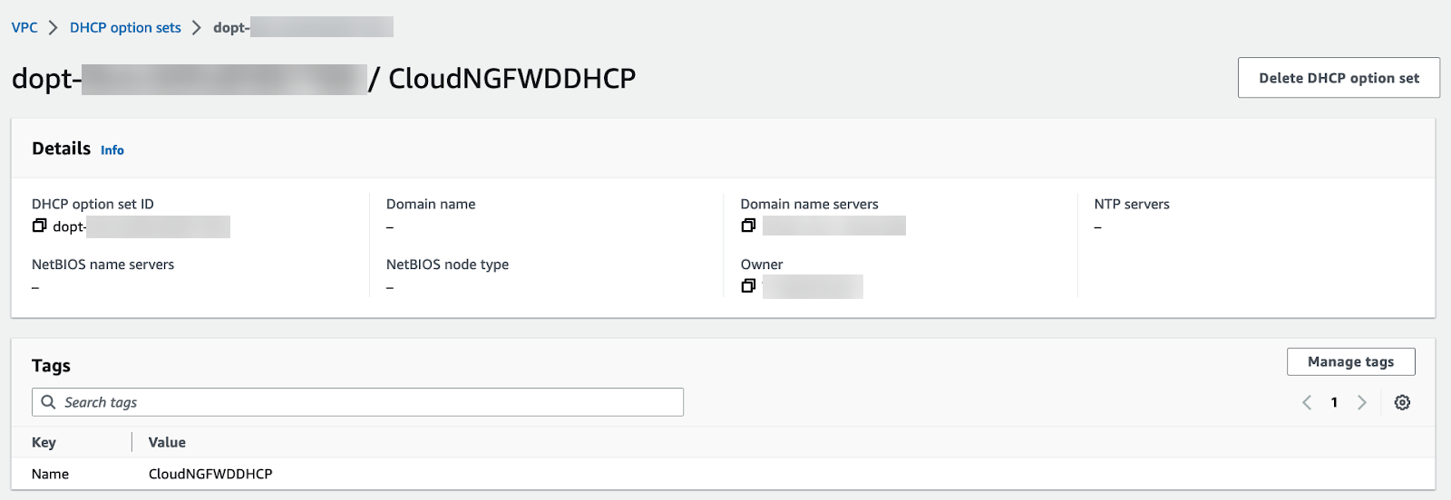Go to previous tags page

pos(1307,402)
